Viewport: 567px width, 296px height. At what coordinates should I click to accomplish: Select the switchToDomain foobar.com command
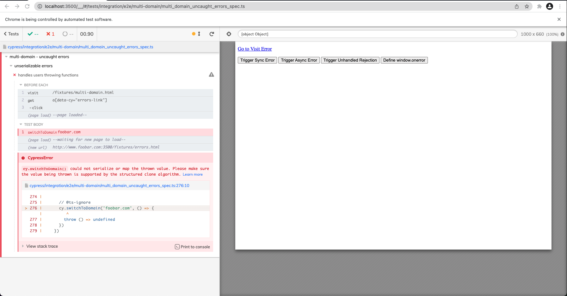click(x=115, y=132)
